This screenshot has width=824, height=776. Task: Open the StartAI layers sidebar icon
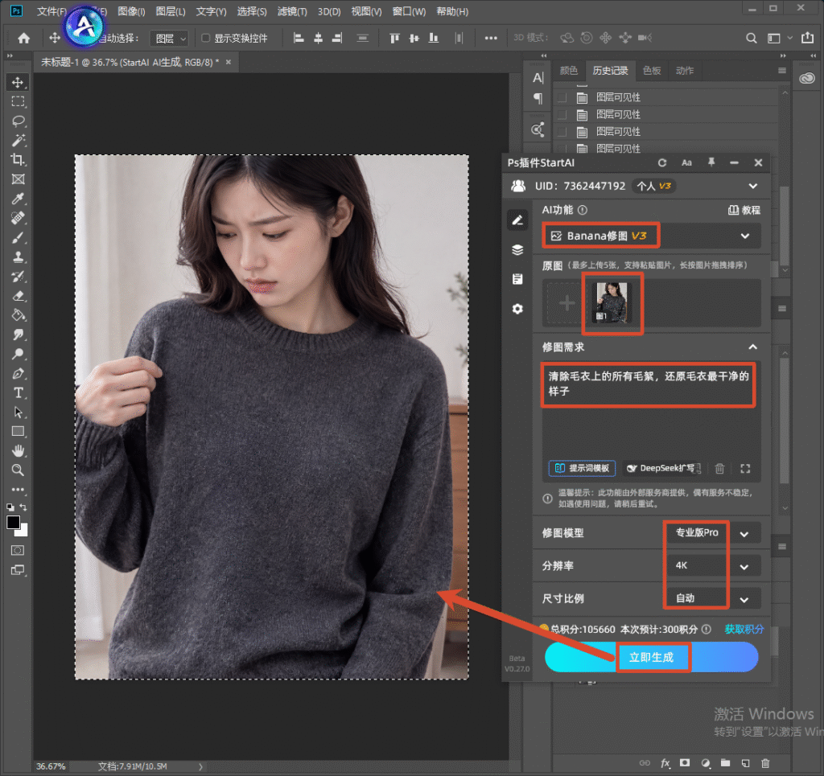[517, 250]
